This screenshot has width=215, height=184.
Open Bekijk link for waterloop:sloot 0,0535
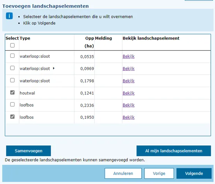(x=128, y=56)
